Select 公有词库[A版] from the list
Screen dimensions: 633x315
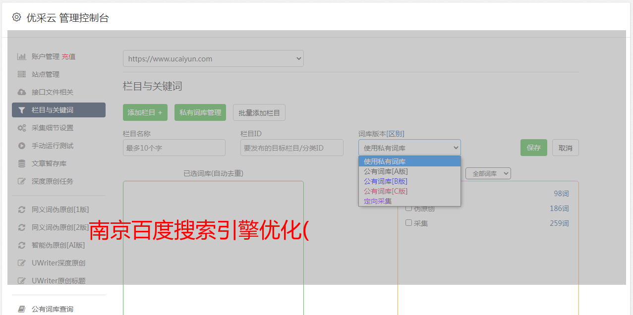[386, 171]
